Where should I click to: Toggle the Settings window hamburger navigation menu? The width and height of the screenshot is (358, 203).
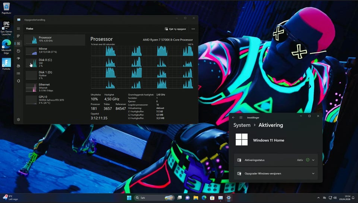tap(241, 117)
